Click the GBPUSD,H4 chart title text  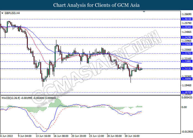12,13
